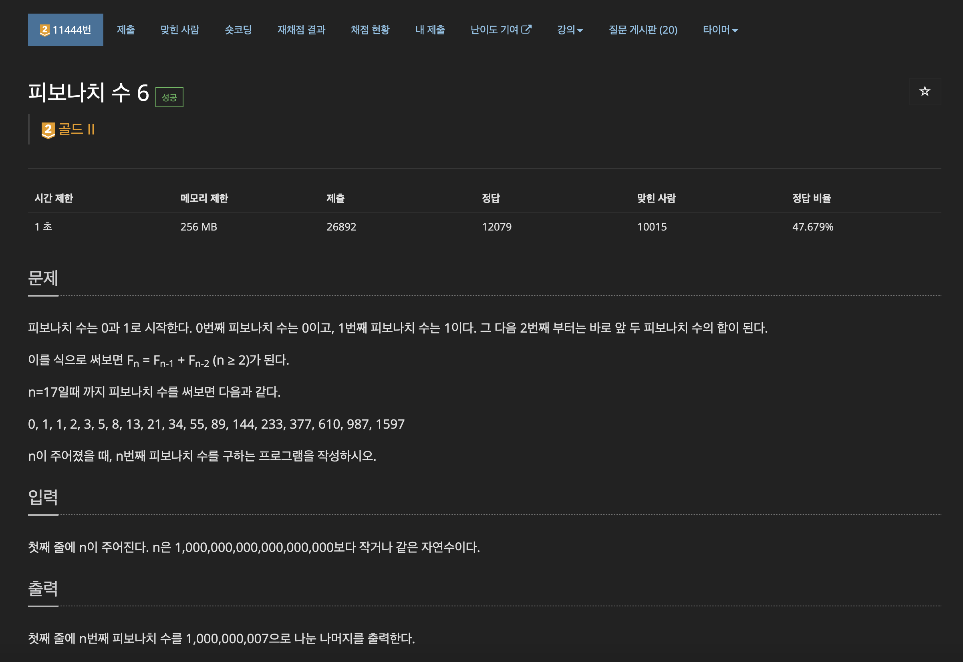Select the 11444번 problem tab
This screenshot has height=662, width=963.
(x=66, y=30)
